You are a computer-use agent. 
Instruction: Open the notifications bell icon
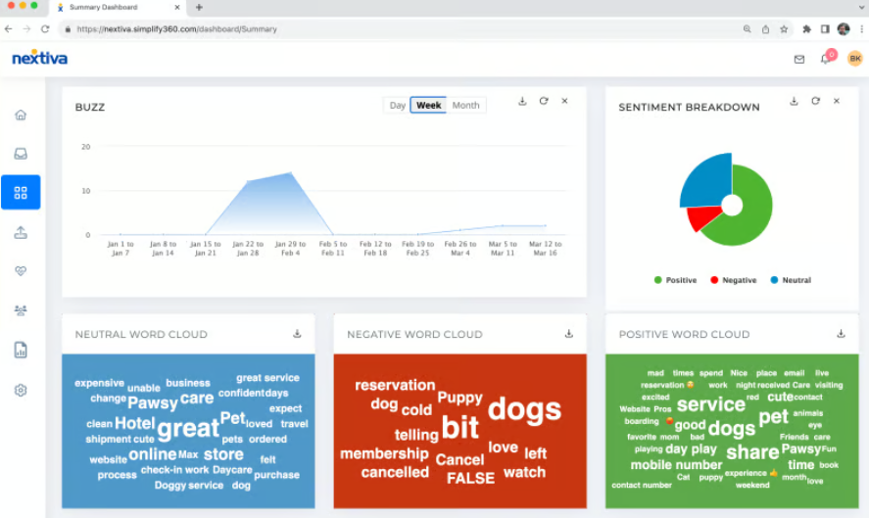point(825,60)
